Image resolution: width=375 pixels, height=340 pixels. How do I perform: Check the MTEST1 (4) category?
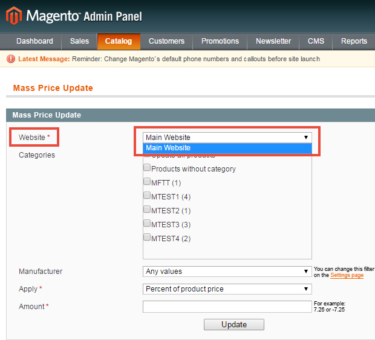pyautogui.click(x=147, y=195)
